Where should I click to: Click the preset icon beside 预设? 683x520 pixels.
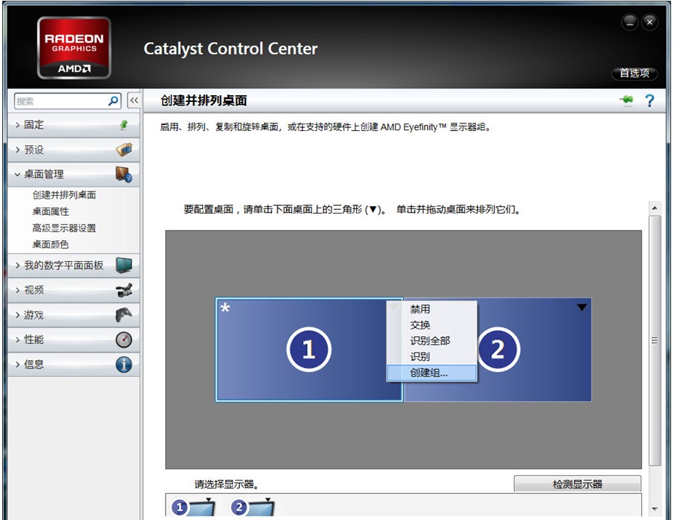pyautogui.click(x=124, y=150)
